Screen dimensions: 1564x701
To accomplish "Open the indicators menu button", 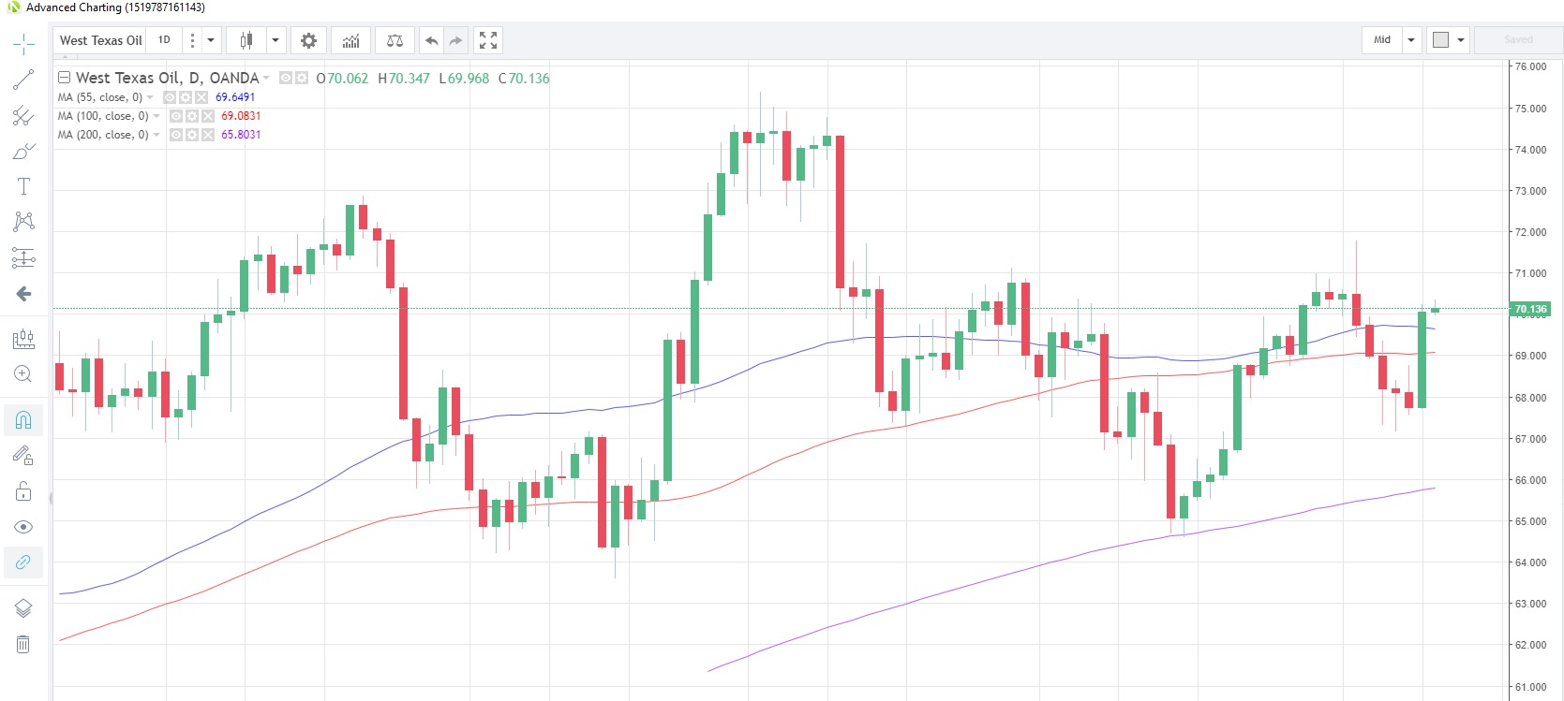I will coord(350,40).
